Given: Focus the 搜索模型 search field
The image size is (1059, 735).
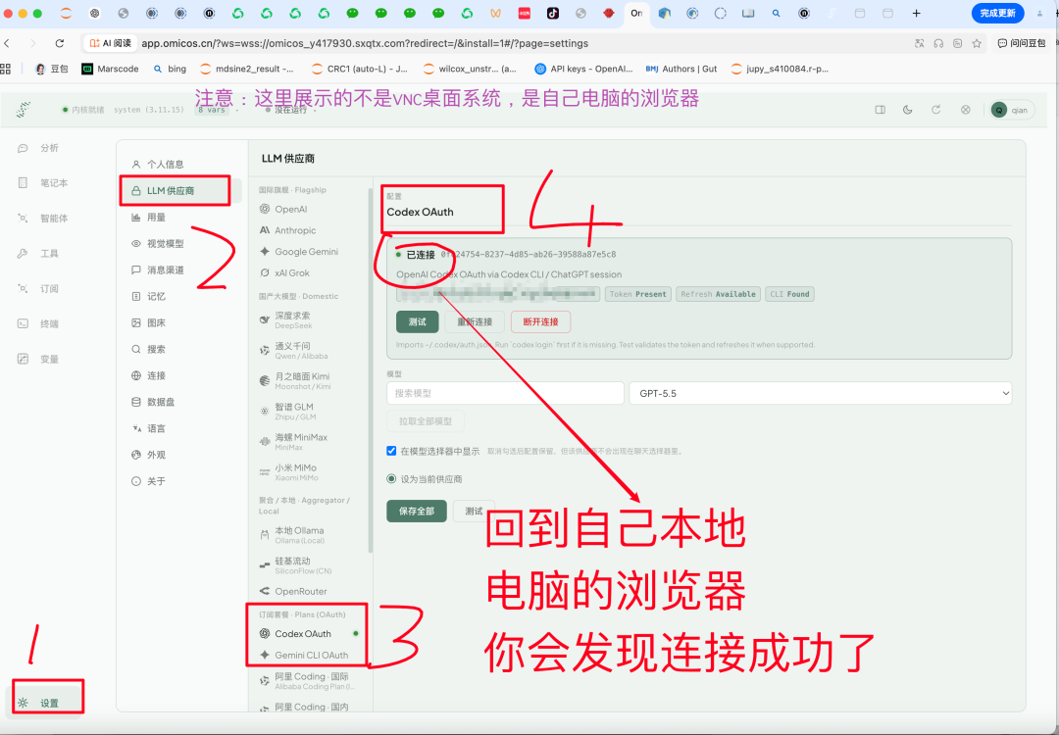Looking at the screenshot, I should tap(505, 393).
